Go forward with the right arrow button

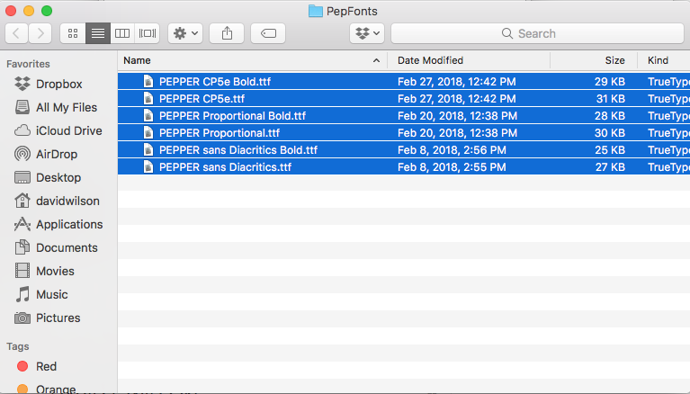click(40, 33)
